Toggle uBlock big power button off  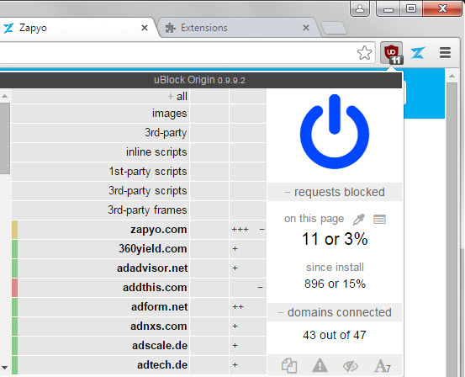click(335, 131)
